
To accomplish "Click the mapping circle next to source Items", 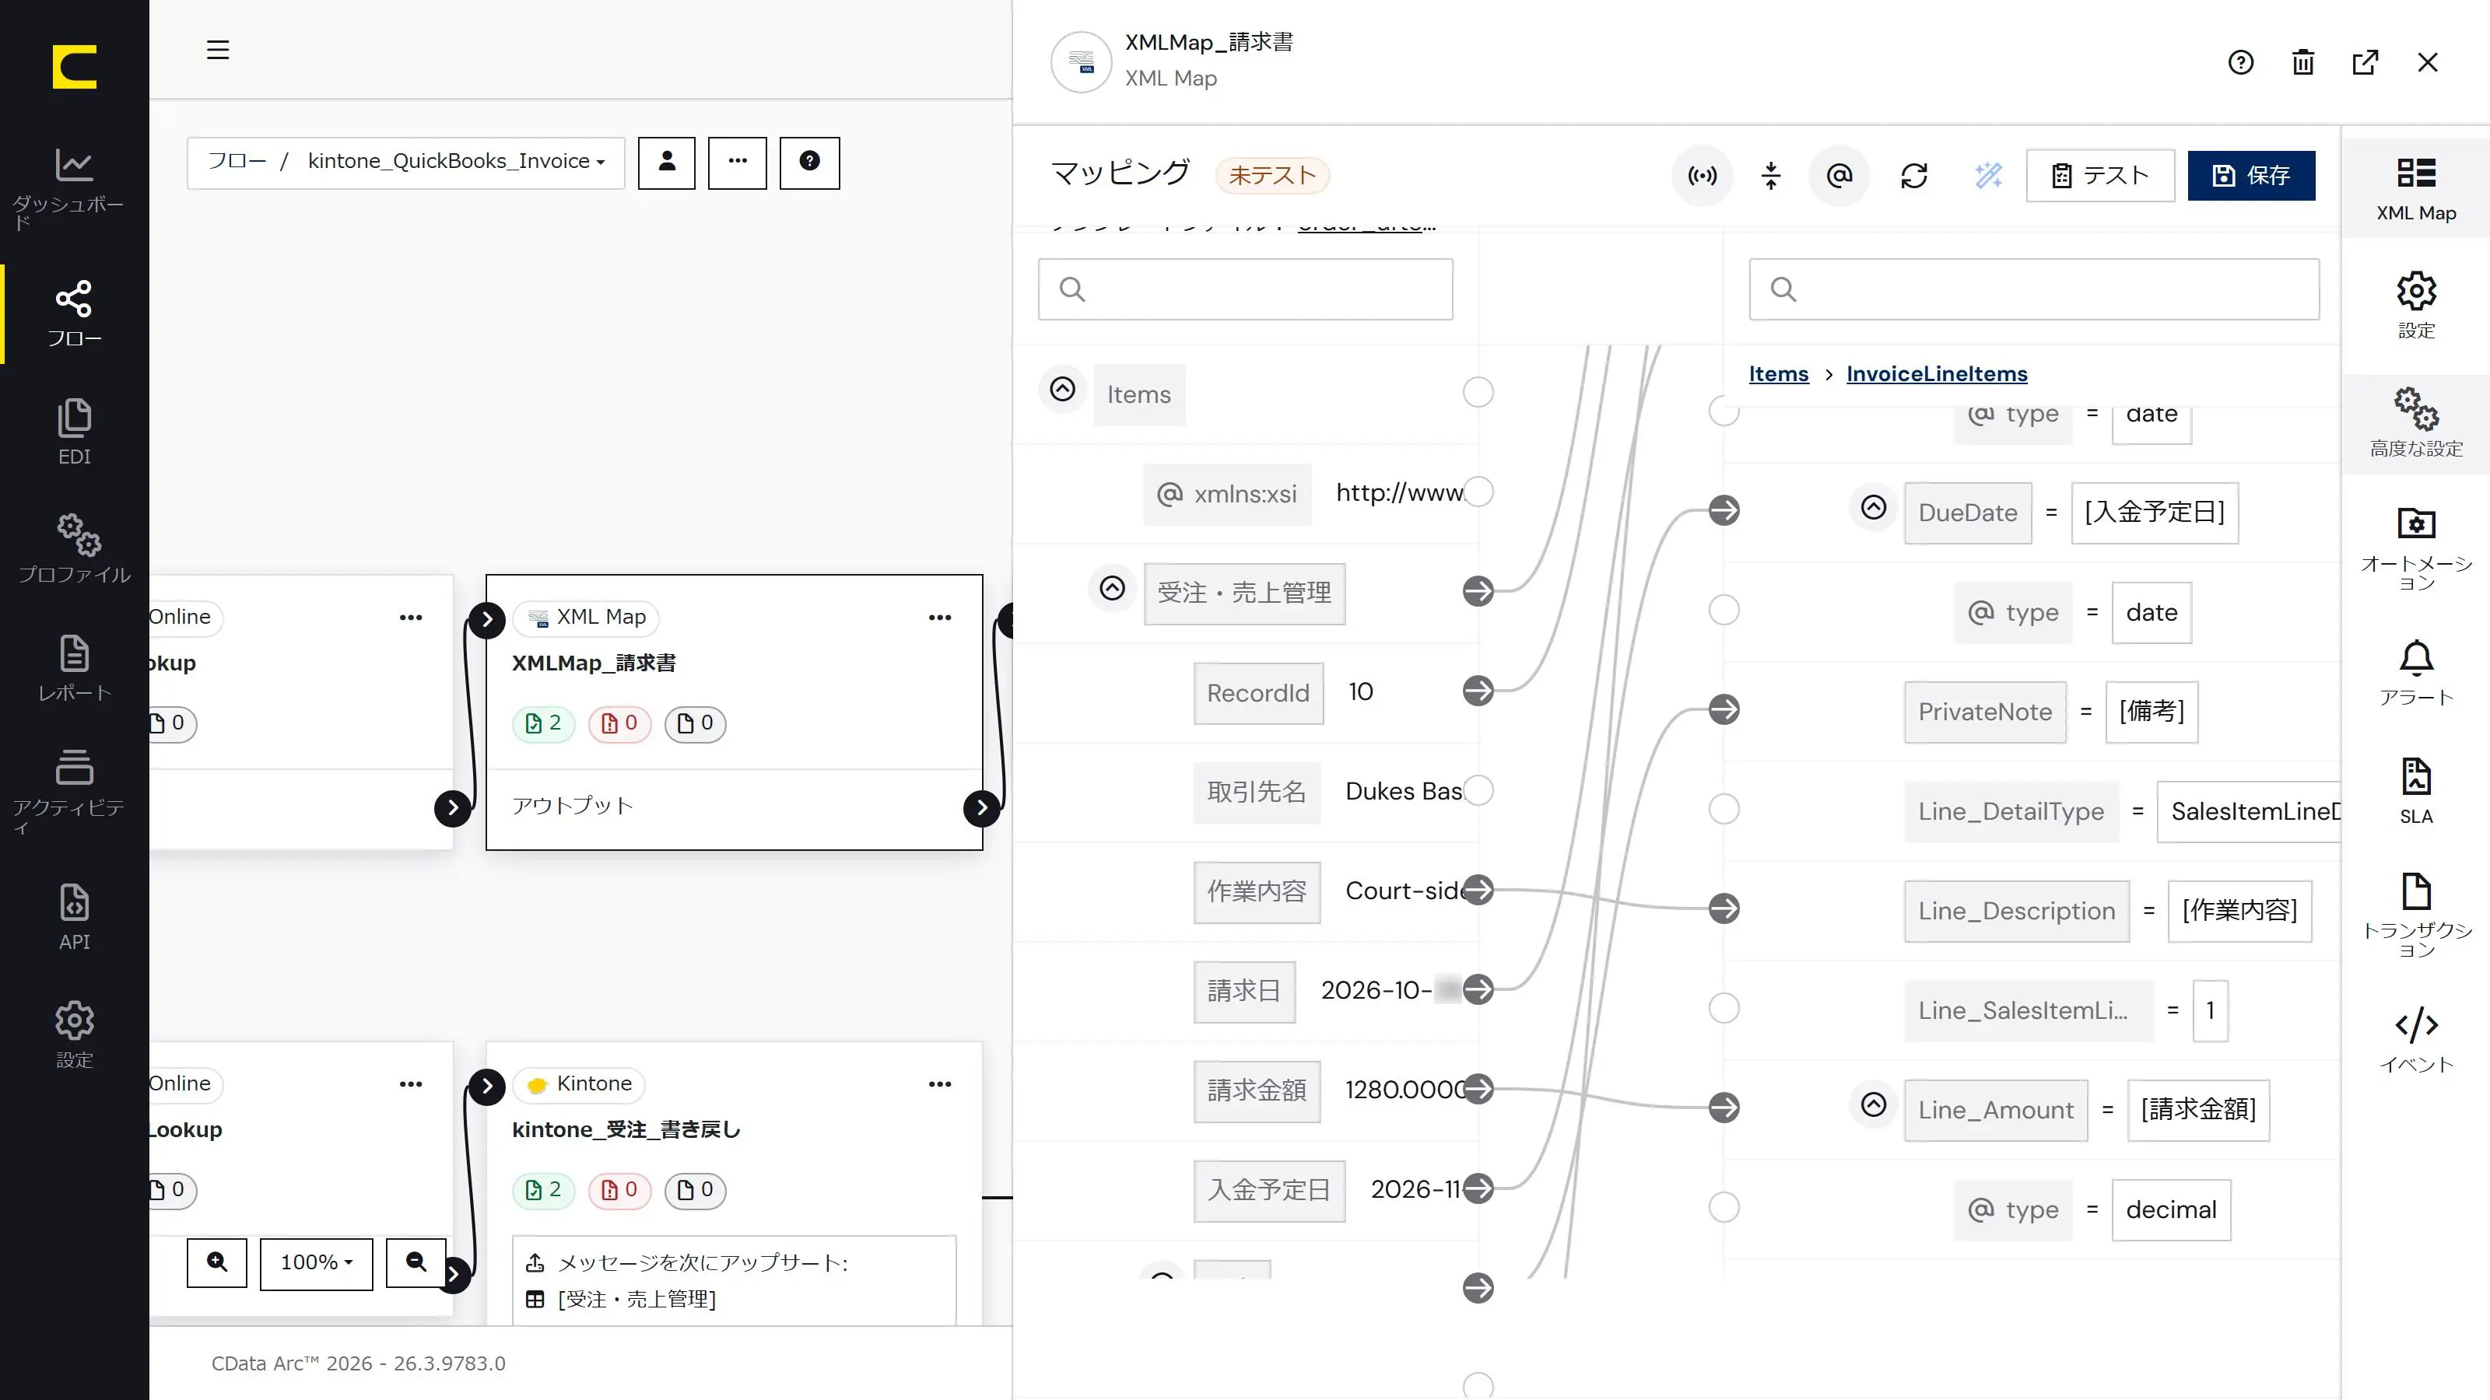I will (x=1478, y=394).
